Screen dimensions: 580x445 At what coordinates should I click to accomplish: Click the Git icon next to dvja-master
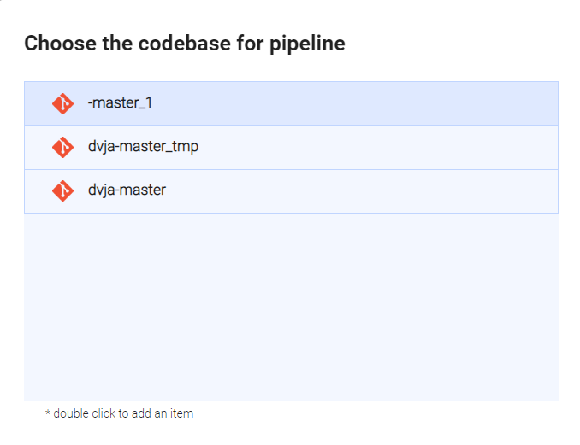62,190
